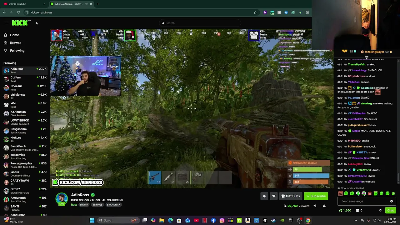400x225 pixels.
Task: Click the report warning triangle icon
Action: (x=324, y=206)
